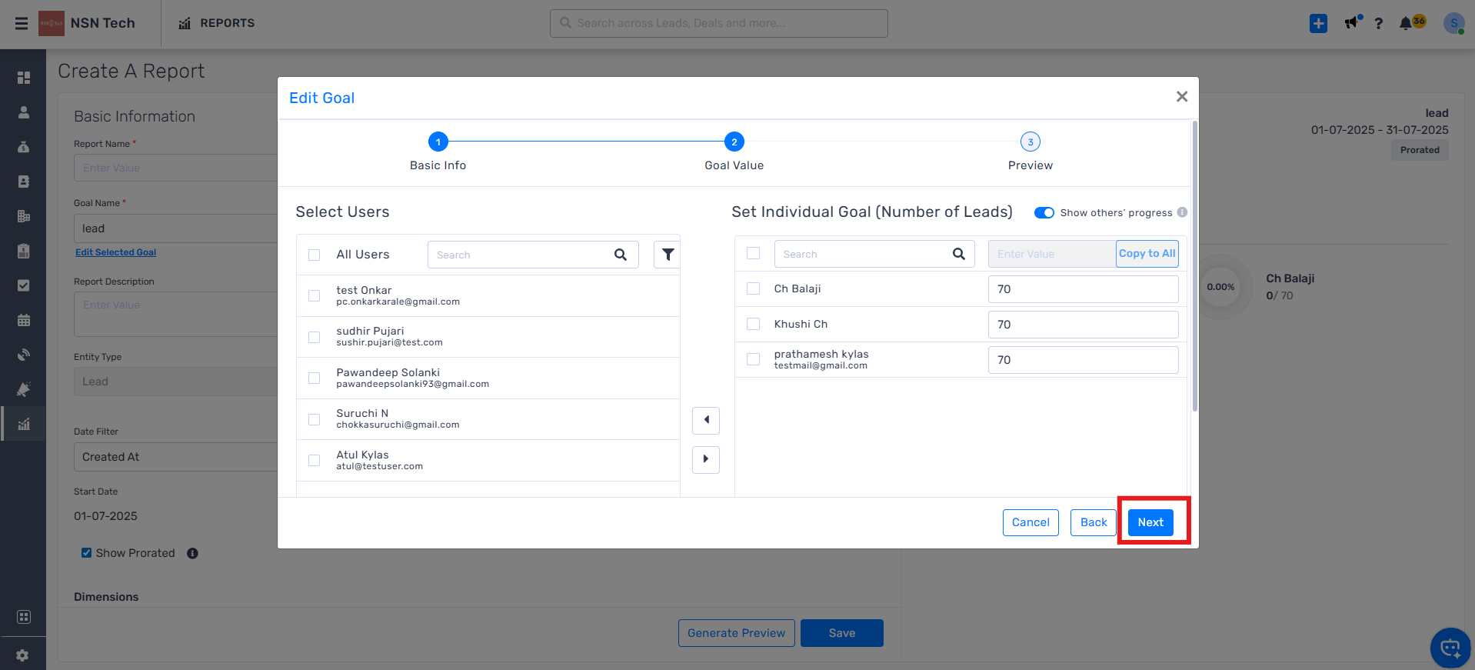Check the select-all checkbox in goal list
This screenshot has height=670, width=1475.
coord(753,253)
